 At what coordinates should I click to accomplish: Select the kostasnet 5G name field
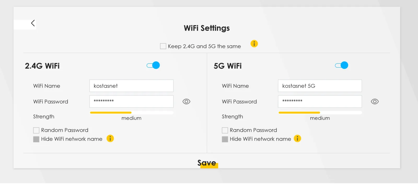pyautogui.click(x=320, y=86)
